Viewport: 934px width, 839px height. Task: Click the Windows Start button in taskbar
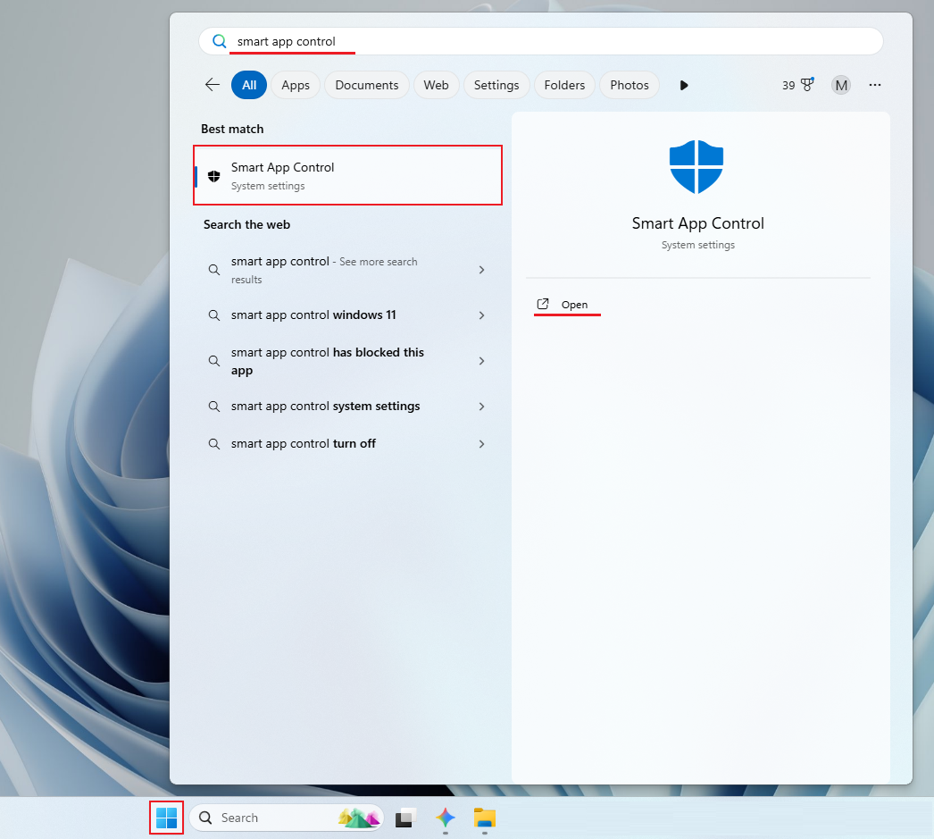click(166, 818)
